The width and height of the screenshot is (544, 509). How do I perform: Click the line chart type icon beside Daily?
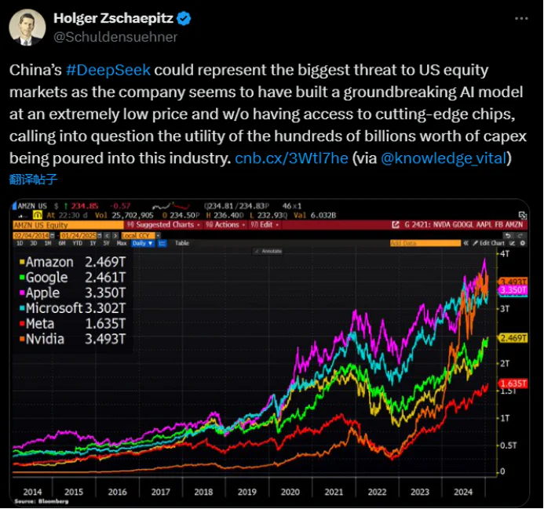click(x=162, y=243)
